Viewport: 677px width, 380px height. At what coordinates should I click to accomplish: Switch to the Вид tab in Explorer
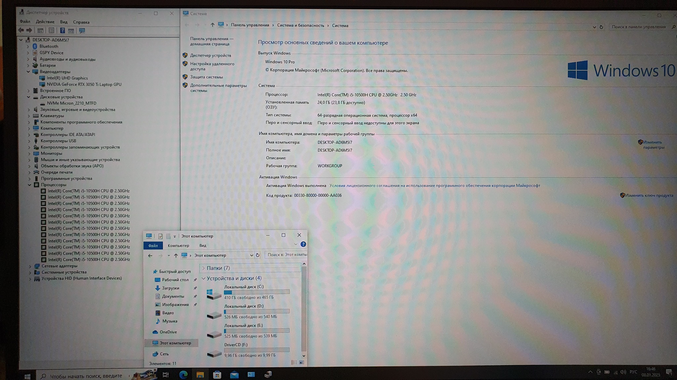[203, 245]
